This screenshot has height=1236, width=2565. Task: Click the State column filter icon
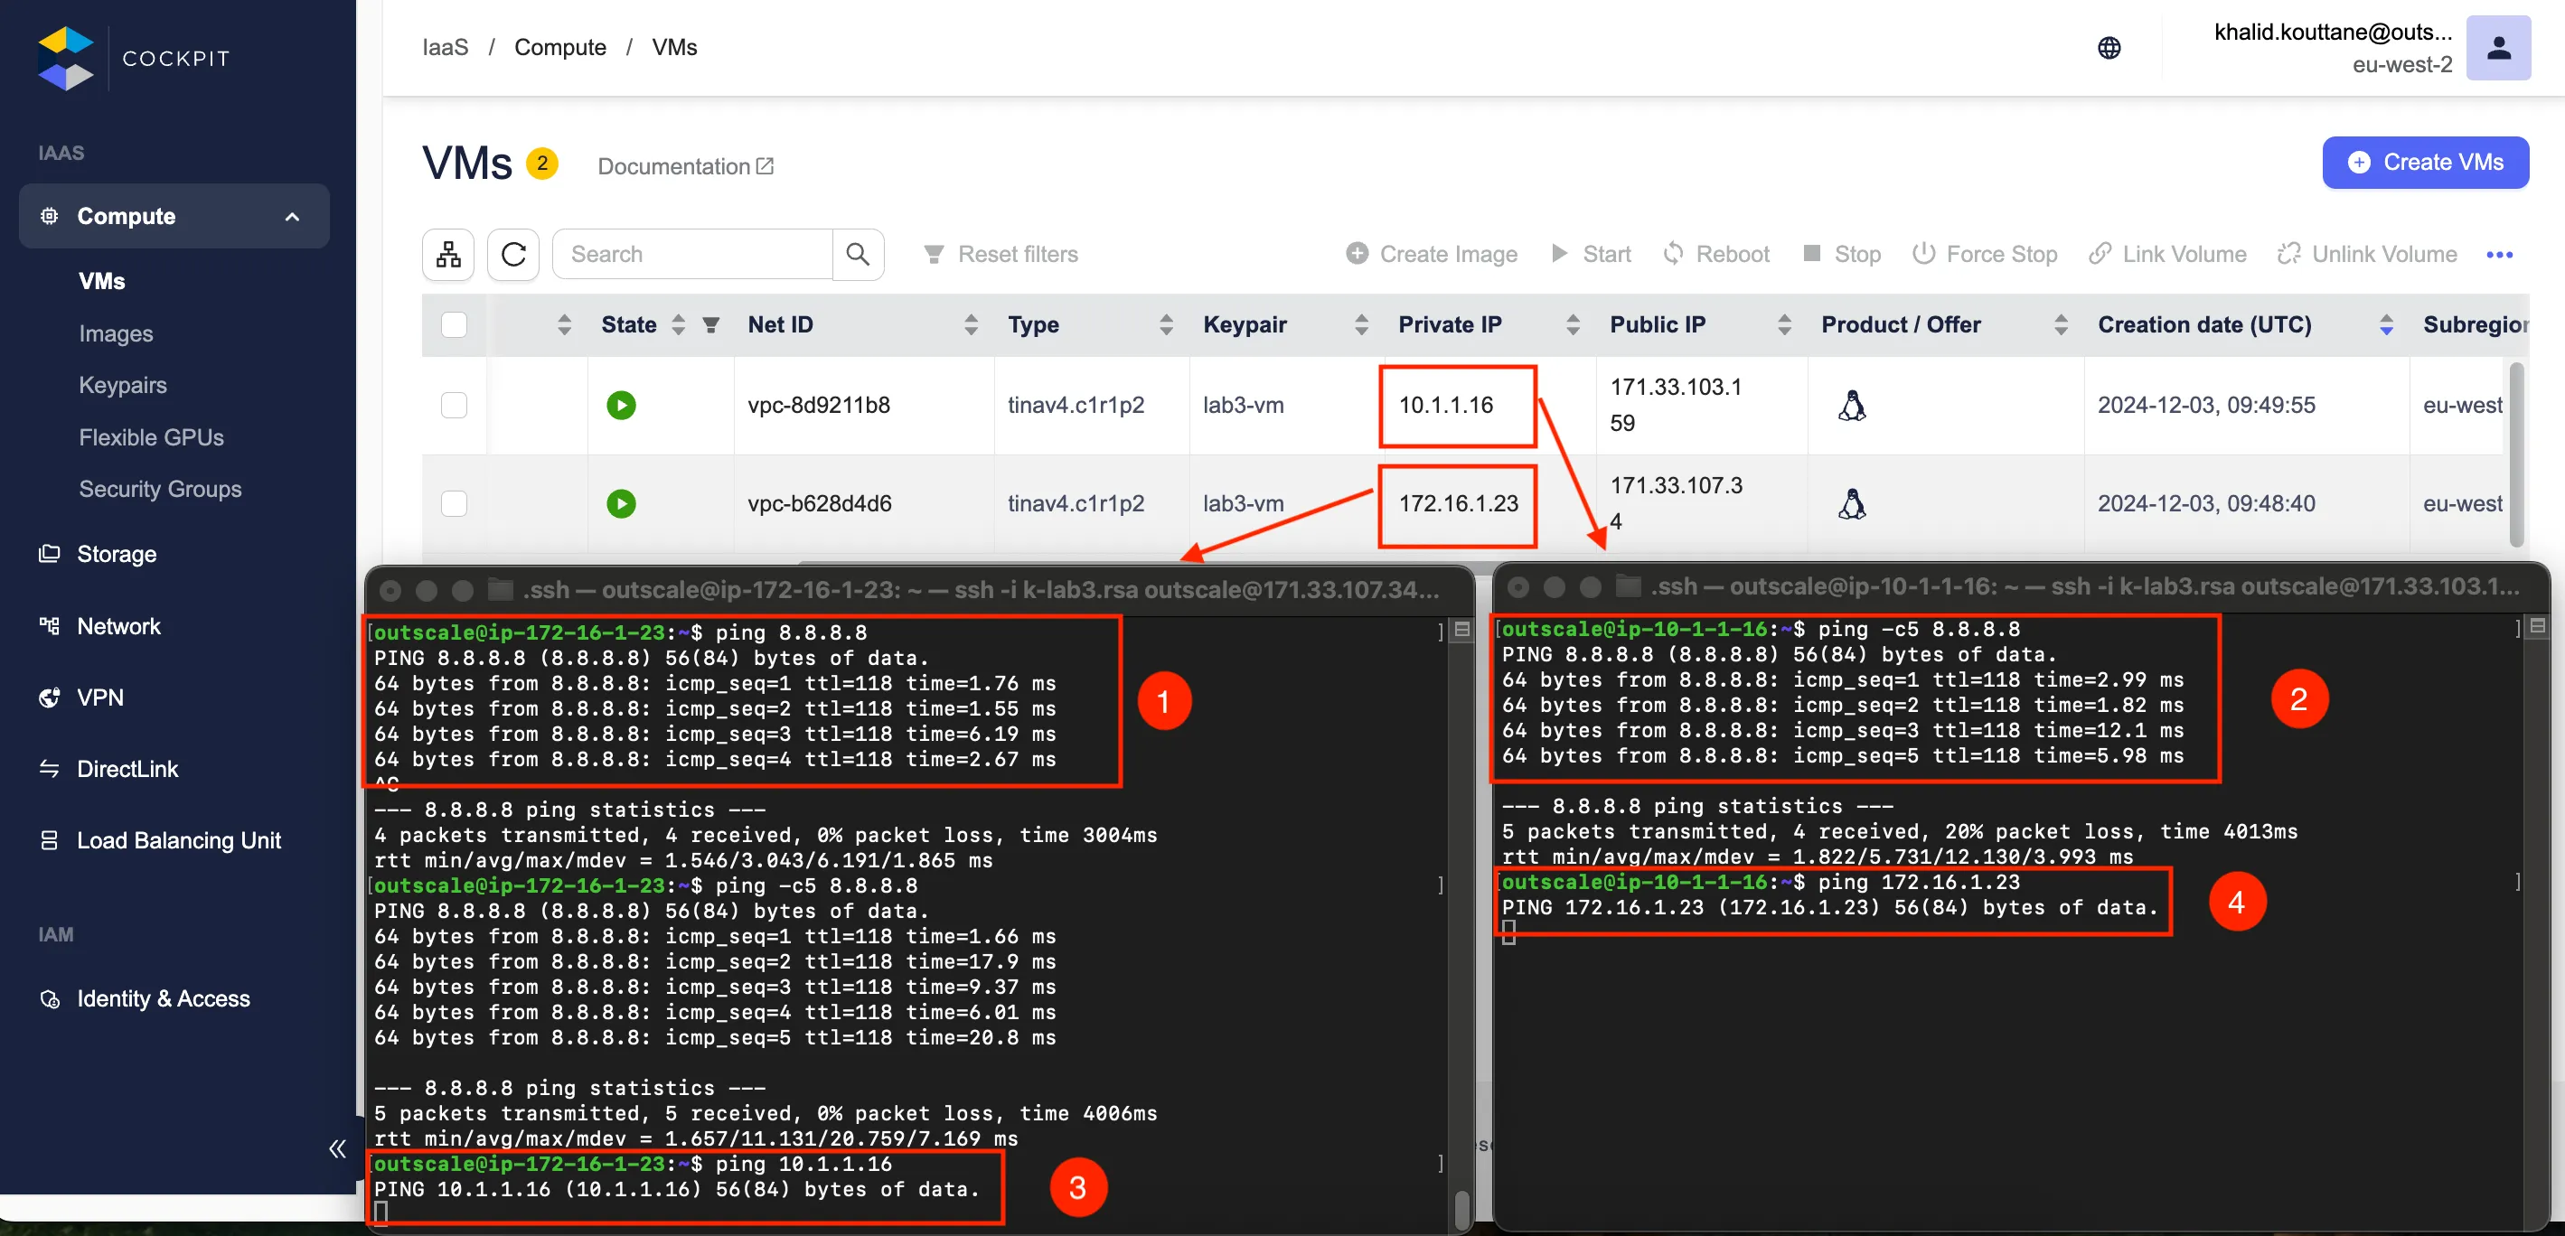pos(711,324)
